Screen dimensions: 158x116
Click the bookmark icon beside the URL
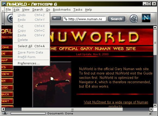coord(66,19)
